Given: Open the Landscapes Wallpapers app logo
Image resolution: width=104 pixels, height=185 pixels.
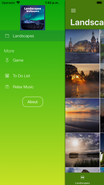Looking at the screenshot, I should [x=33, y=18].
